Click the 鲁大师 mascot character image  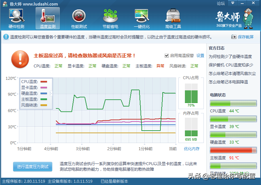(x=248, y=19)
